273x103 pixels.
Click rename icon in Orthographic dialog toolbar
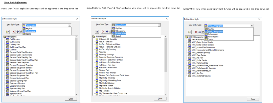18,32
